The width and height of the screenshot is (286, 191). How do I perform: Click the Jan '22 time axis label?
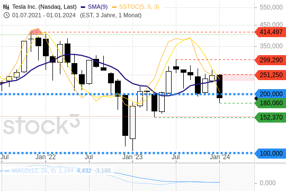point(46,157)
